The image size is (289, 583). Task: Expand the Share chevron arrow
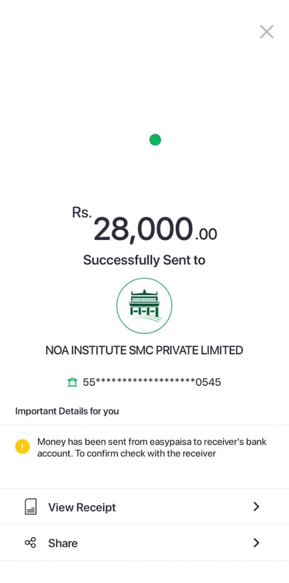click(256, 543)
